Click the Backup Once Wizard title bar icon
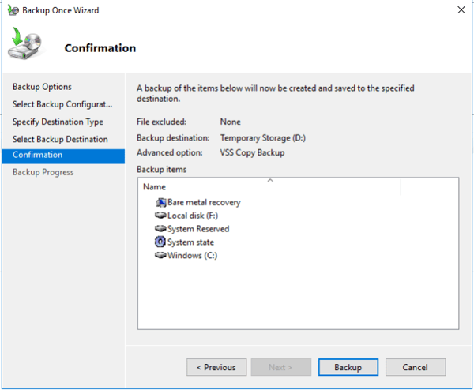The height and width of the screenshot is (390, 474). (x=13, y=10)
